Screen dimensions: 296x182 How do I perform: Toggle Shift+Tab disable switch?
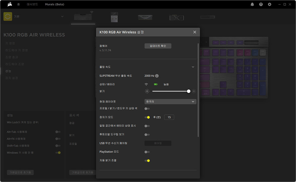click(x=58, y=146)
